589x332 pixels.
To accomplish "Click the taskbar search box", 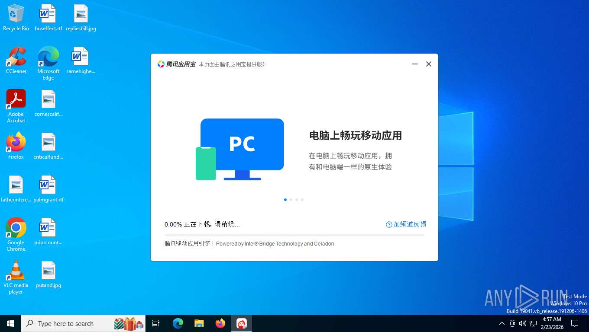I will point(83,323).
